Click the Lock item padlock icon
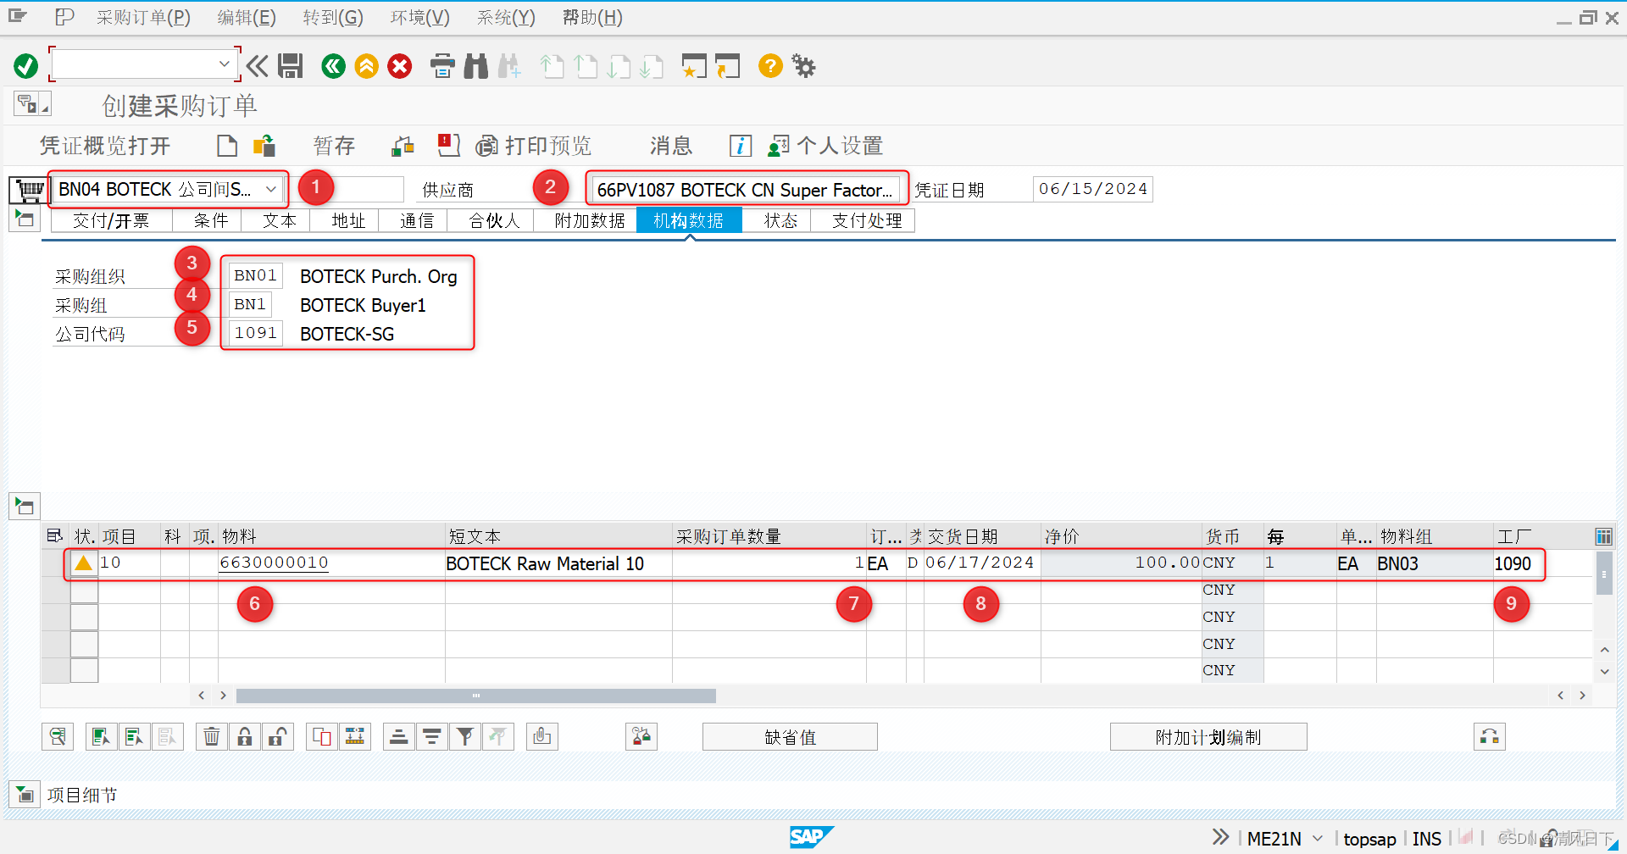Image resolution: width=1627 pixels, height=854 pixels. point(245,737)
